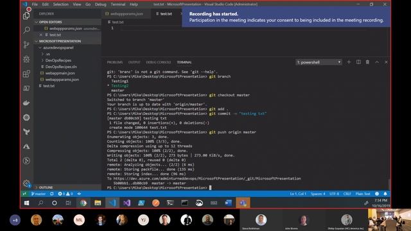This screenshot has width=411, height=231.
Task: Change language mode via Plain Text
Action: 363,194
